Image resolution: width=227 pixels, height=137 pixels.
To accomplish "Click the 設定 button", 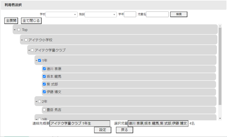I will pyautogui.click(x=103, y=130).
